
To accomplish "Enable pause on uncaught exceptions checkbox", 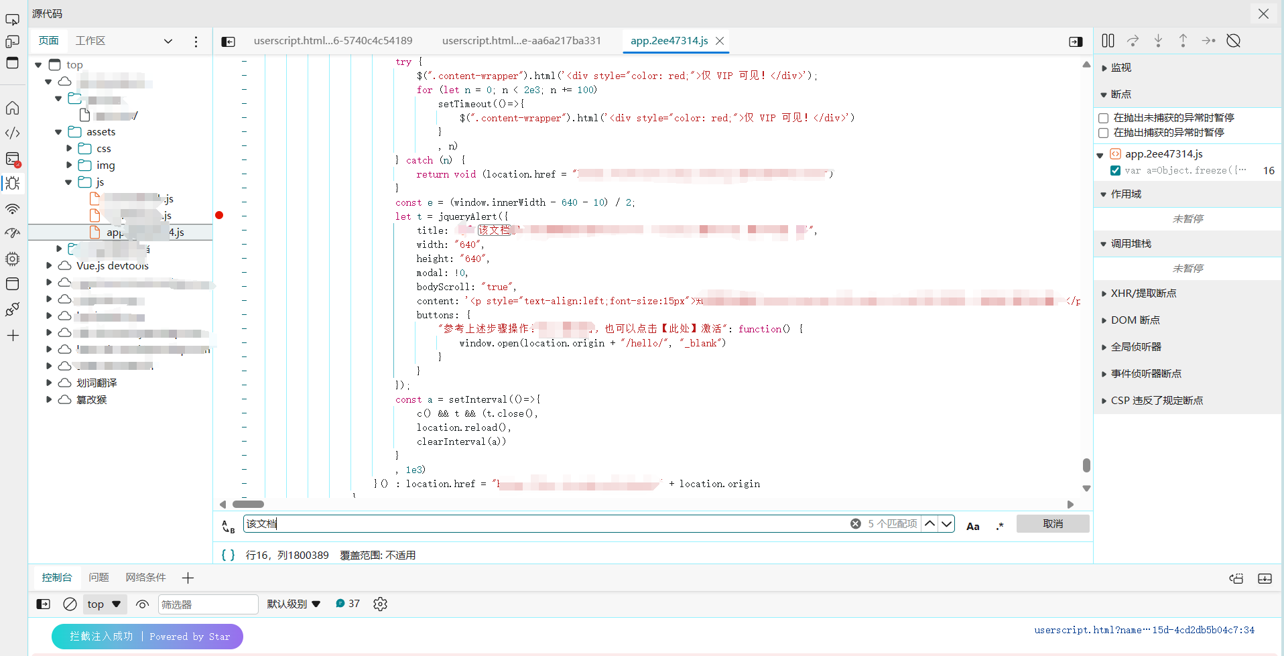I will click(x=1103, y=118).
